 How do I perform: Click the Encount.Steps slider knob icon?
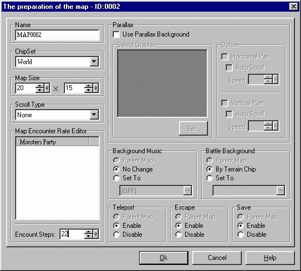95,234
